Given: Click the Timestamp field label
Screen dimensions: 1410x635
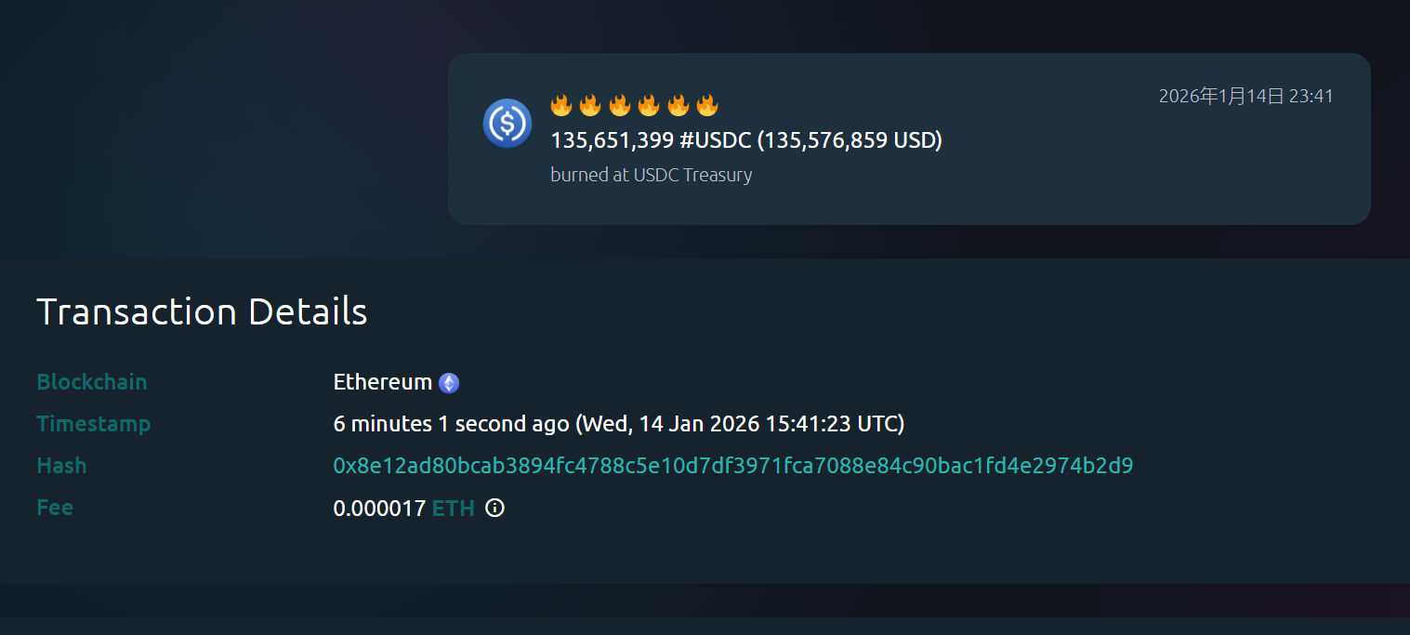Looking at the screenshot, I should [93, 424].
